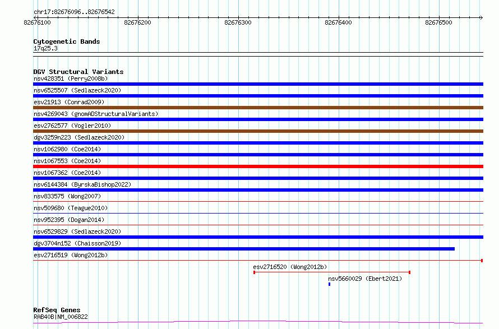
Task: Click the nsv833575 (Wong2007) label
Action: [67, 196]
